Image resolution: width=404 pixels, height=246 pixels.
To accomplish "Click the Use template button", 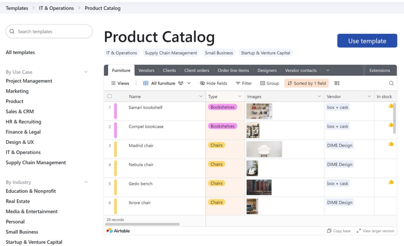I will tap(367, 41).
